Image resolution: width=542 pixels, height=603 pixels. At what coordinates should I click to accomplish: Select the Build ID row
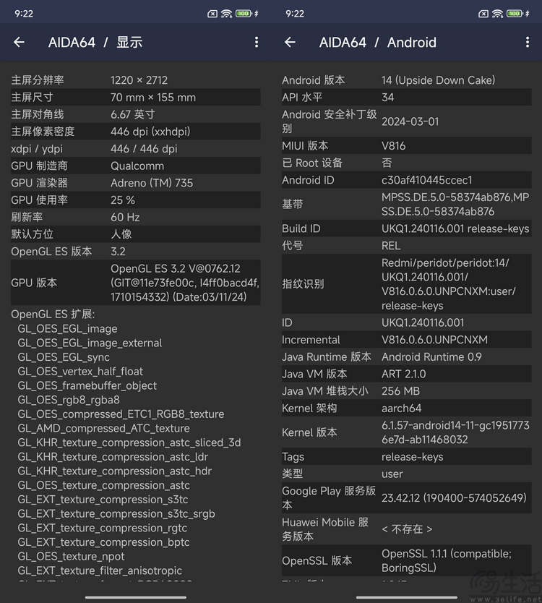[407, 228]
